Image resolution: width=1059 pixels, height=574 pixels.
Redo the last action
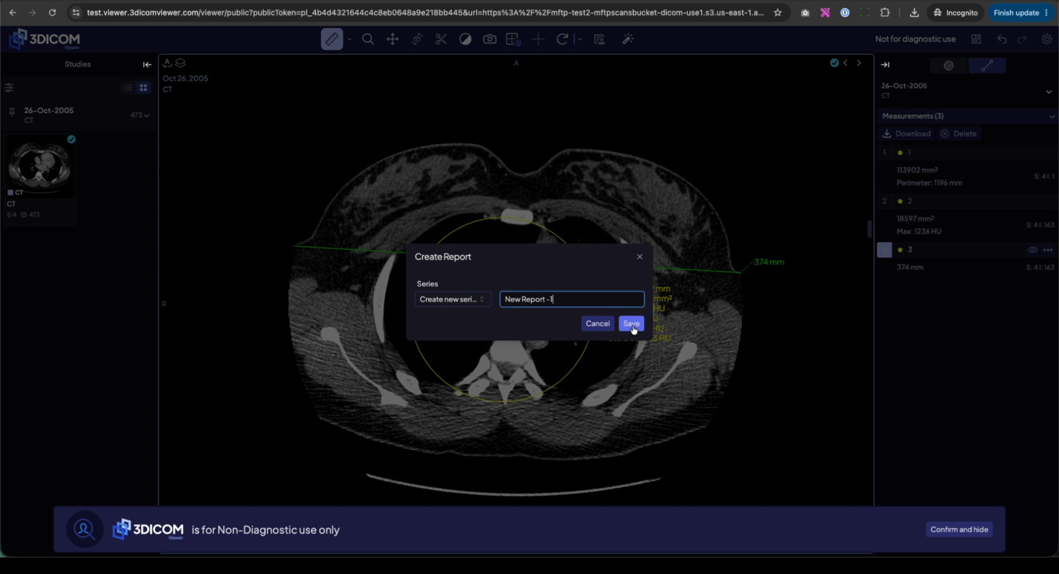tap(1022, 39)
